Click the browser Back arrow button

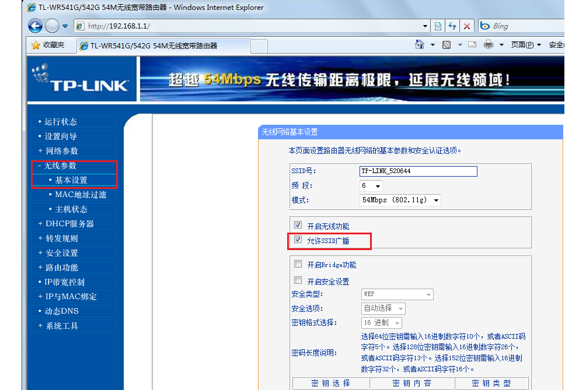point(35,26)
